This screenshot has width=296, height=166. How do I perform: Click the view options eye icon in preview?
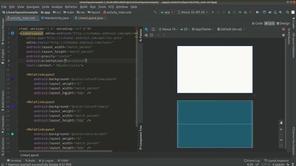point(146,35)
